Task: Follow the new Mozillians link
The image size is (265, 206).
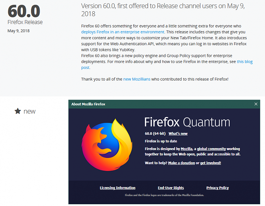Action: (137, 79)
